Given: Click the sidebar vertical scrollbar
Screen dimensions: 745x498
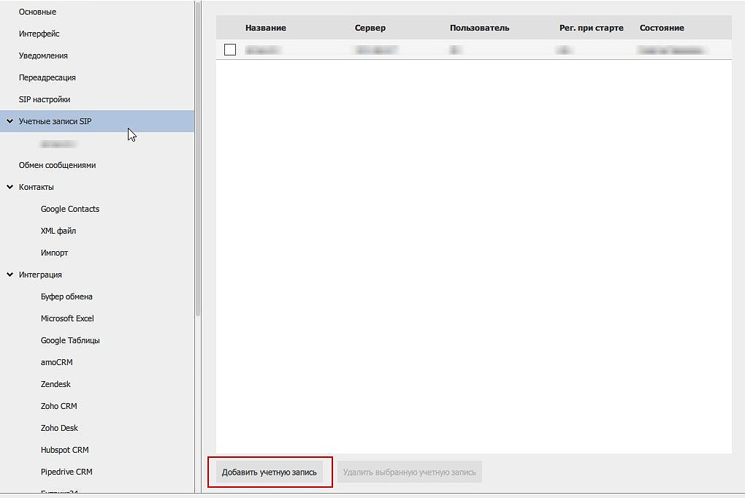Looking at the screenshot, I should [x=197, y=161].
